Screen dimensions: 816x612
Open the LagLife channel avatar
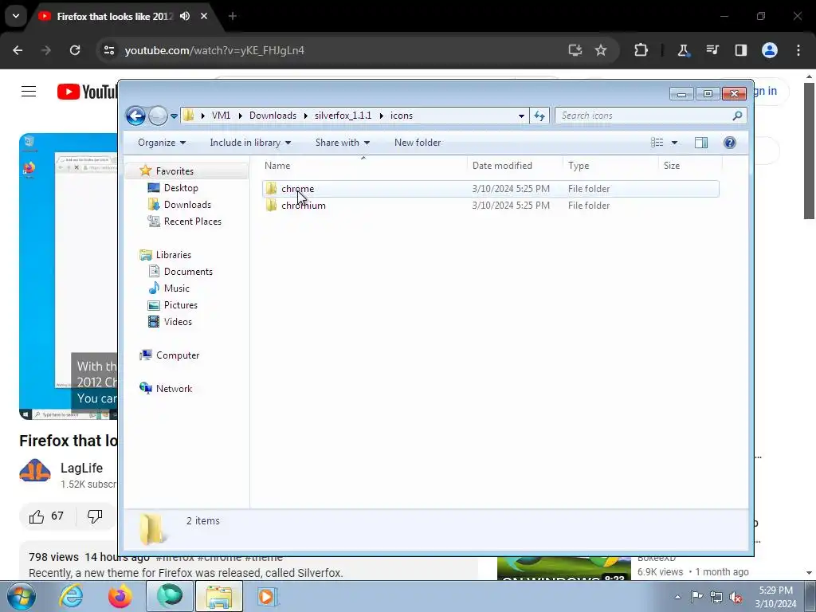(x=35, y=471)
